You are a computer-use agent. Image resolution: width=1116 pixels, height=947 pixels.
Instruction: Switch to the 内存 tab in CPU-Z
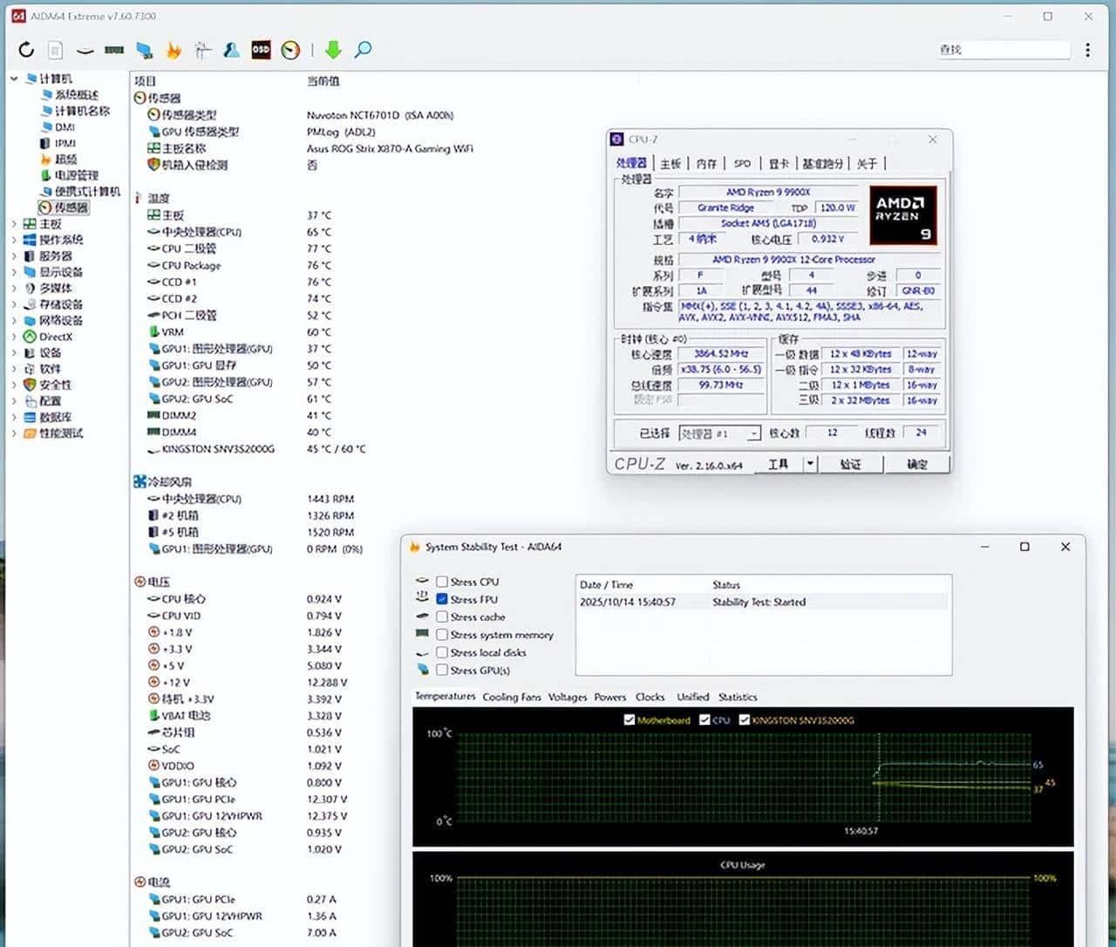[707, 164]
